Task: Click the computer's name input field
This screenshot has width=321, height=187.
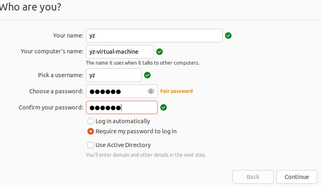Action: [119, 52]
